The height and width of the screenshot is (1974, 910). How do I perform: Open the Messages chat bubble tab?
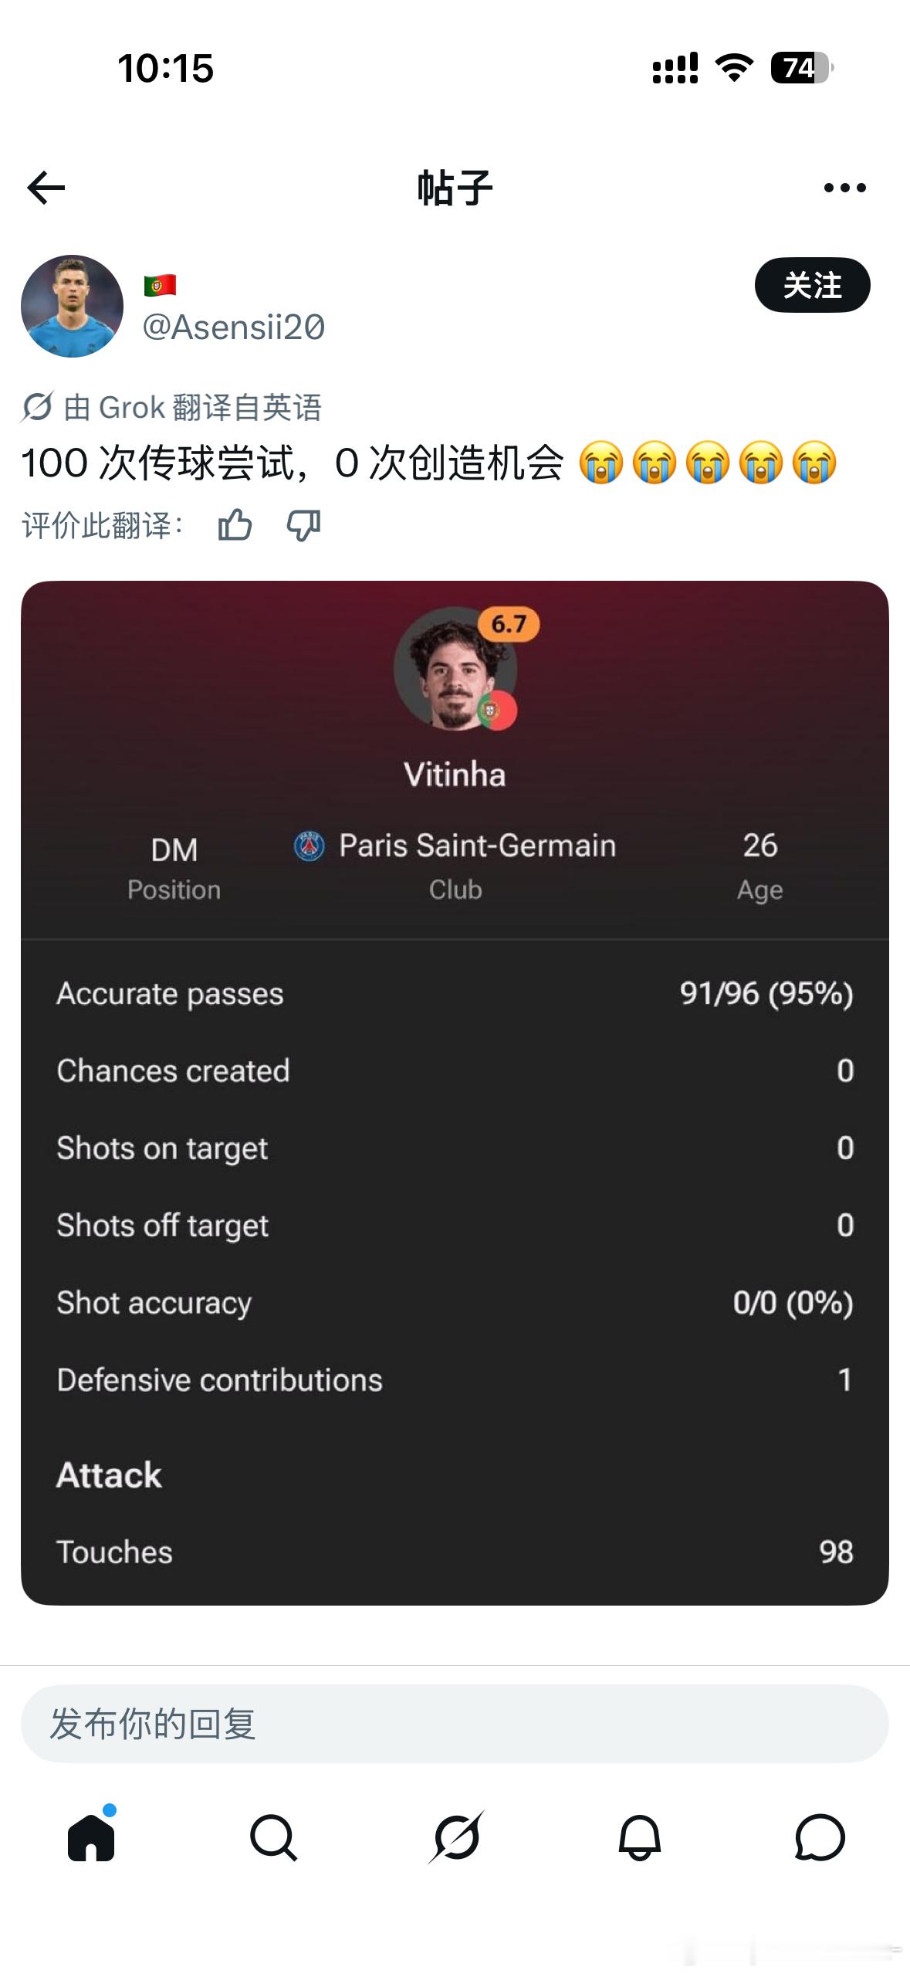pyautogui.click(x=820, y=1837)
